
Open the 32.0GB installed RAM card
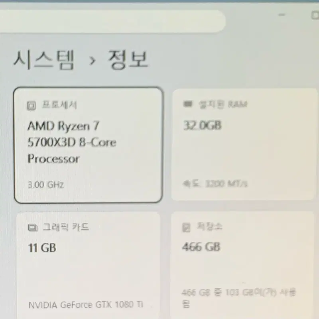[x=244, y=144]
